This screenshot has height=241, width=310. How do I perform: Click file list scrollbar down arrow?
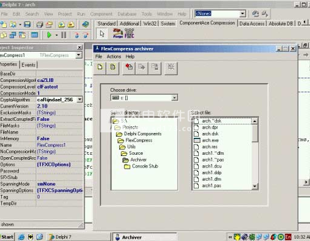[x=255, y=186]
